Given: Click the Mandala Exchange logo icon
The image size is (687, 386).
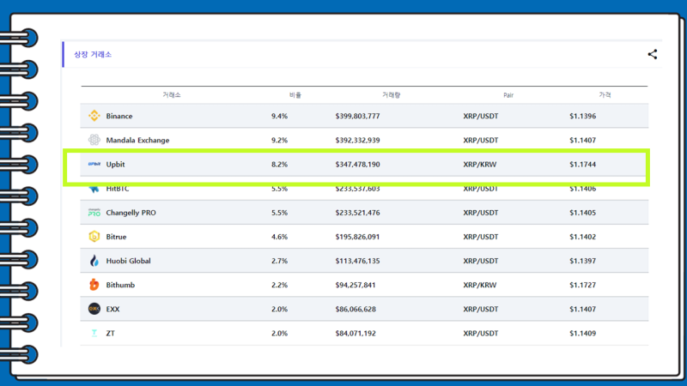Looking at the screenshot, I should tap(94, 140).
